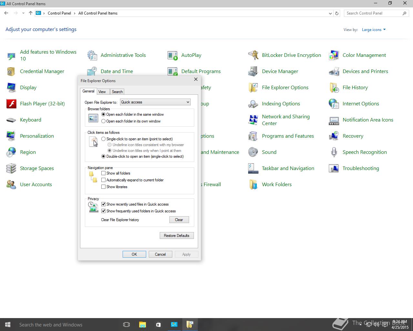Go up one level with Up arrow
The width and height of the screenshot is (413, 331).
30,13
